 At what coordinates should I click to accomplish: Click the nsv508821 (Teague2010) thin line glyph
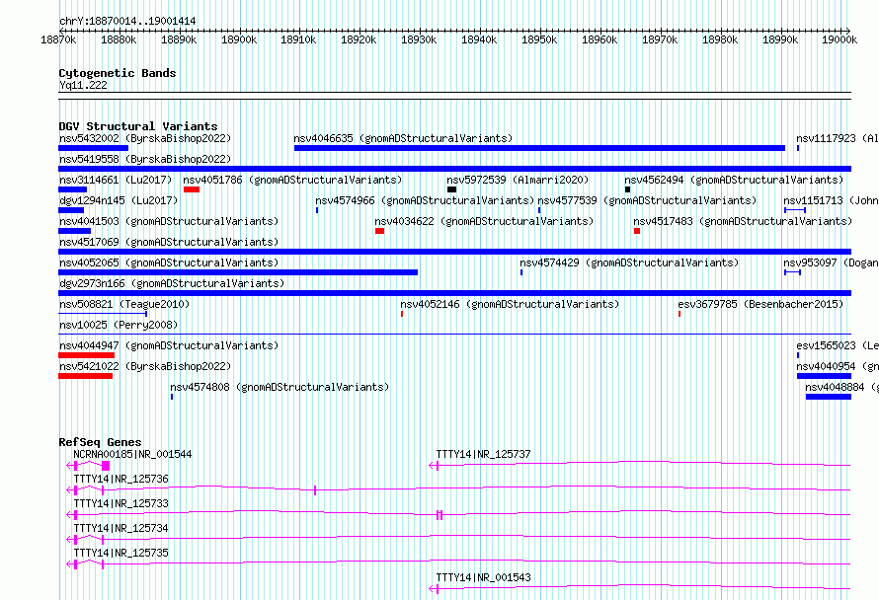point(103,314)
